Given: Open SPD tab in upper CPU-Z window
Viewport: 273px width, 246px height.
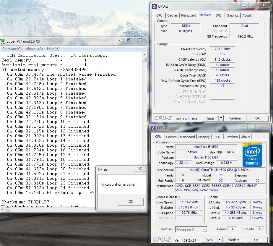Looking at the screenshot, I should (219, 15).
